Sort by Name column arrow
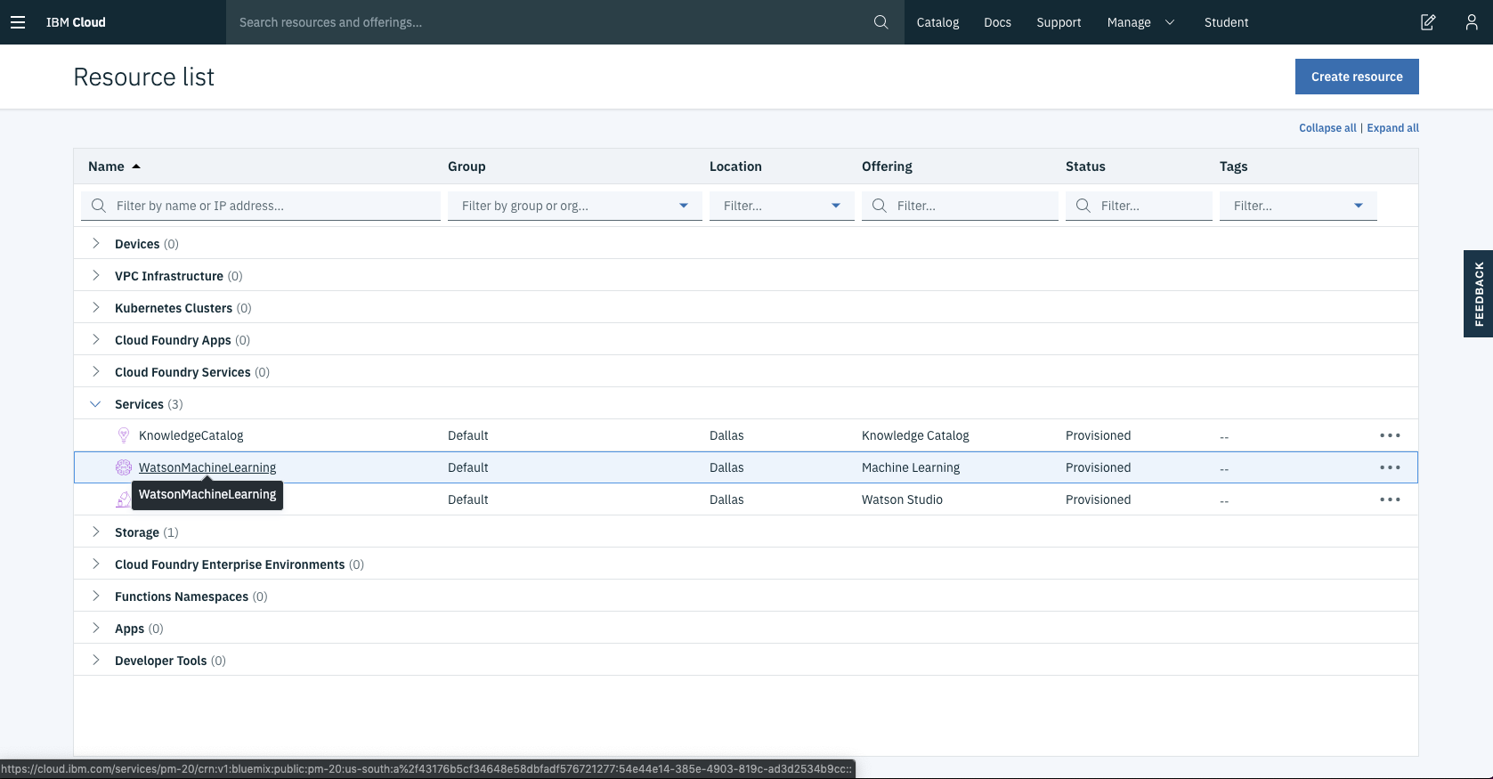The width and height of the screenshot is (1493, 779). (x=136, y=166)
